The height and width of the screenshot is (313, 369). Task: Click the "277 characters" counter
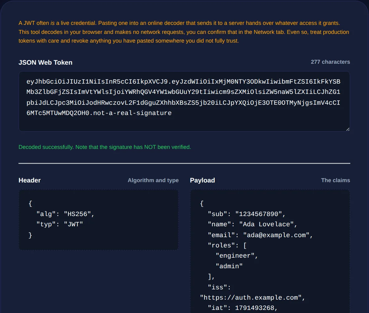(330, 62)
